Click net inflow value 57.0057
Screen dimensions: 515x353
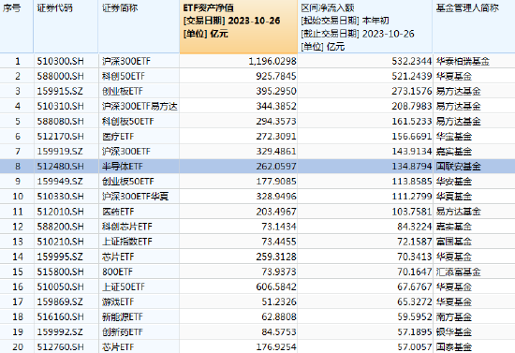coord(415,347)
